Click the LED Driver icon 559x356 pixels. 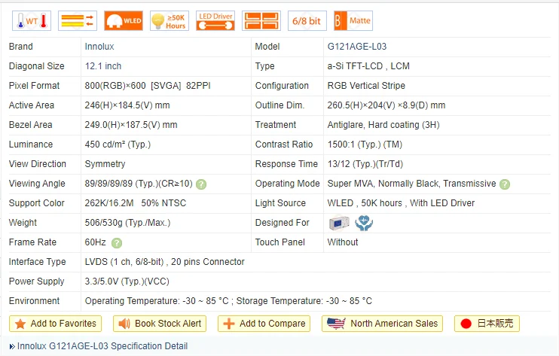(x=215, y=20)
